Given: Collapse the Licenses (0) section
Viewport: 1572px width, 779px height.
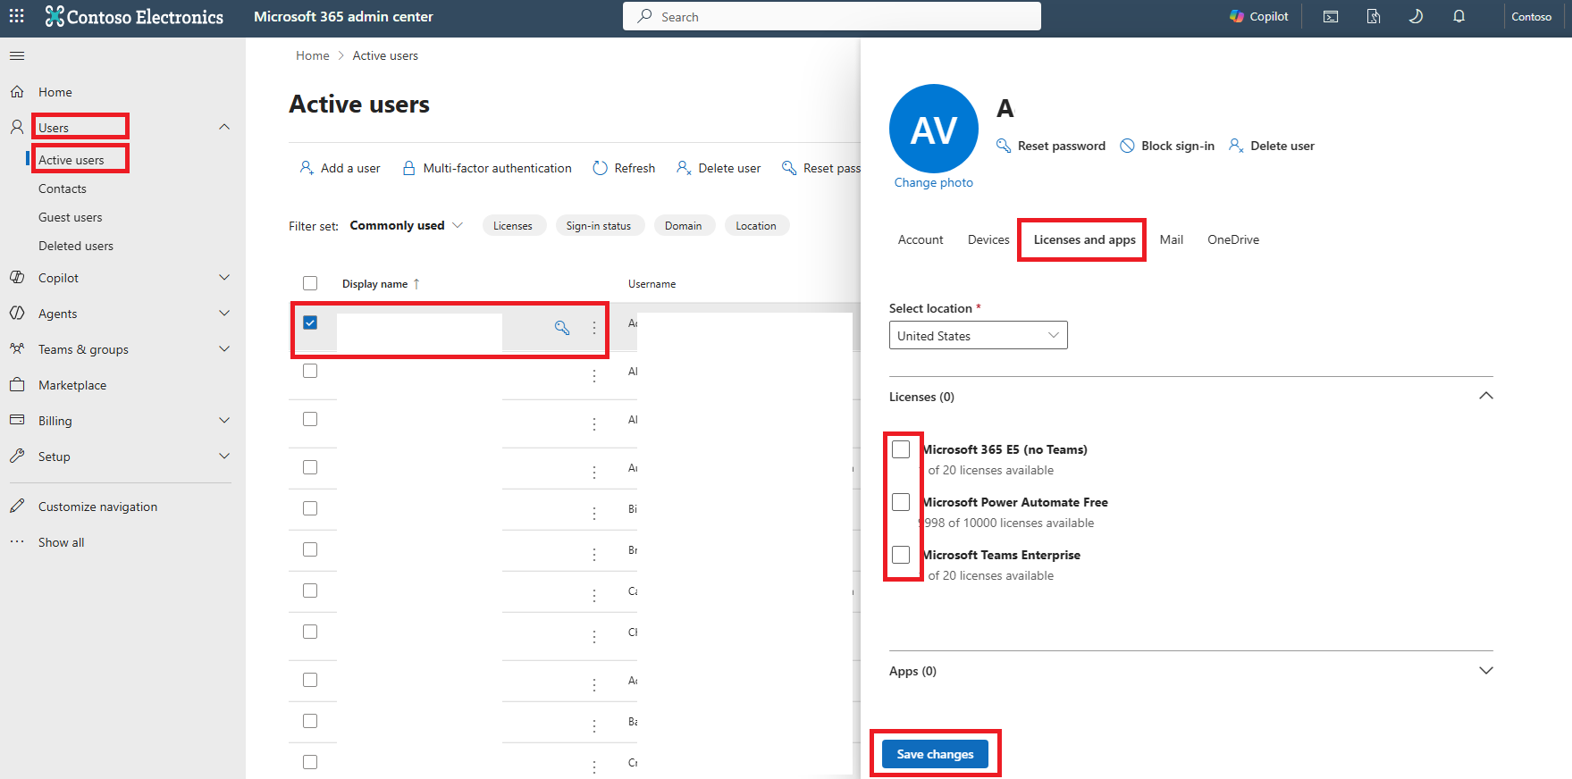Looking at the screenshot, I should click(x=1486, y=396).
